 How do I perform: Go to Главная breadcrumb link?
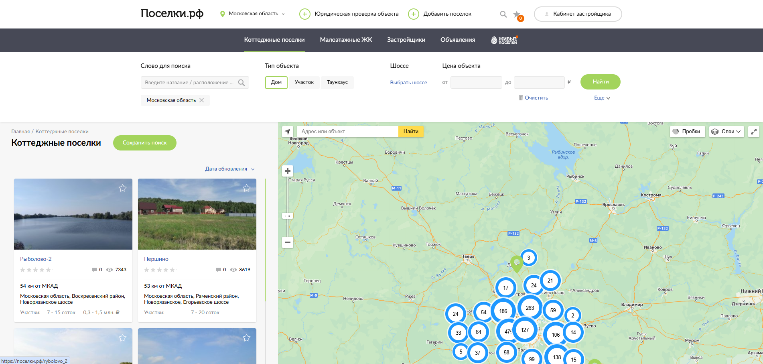(x=20, y=132)
